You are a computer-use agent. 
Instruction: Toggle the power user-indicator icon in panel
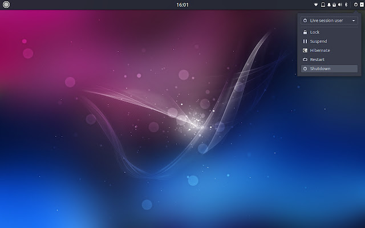click(x=356, y=5)
